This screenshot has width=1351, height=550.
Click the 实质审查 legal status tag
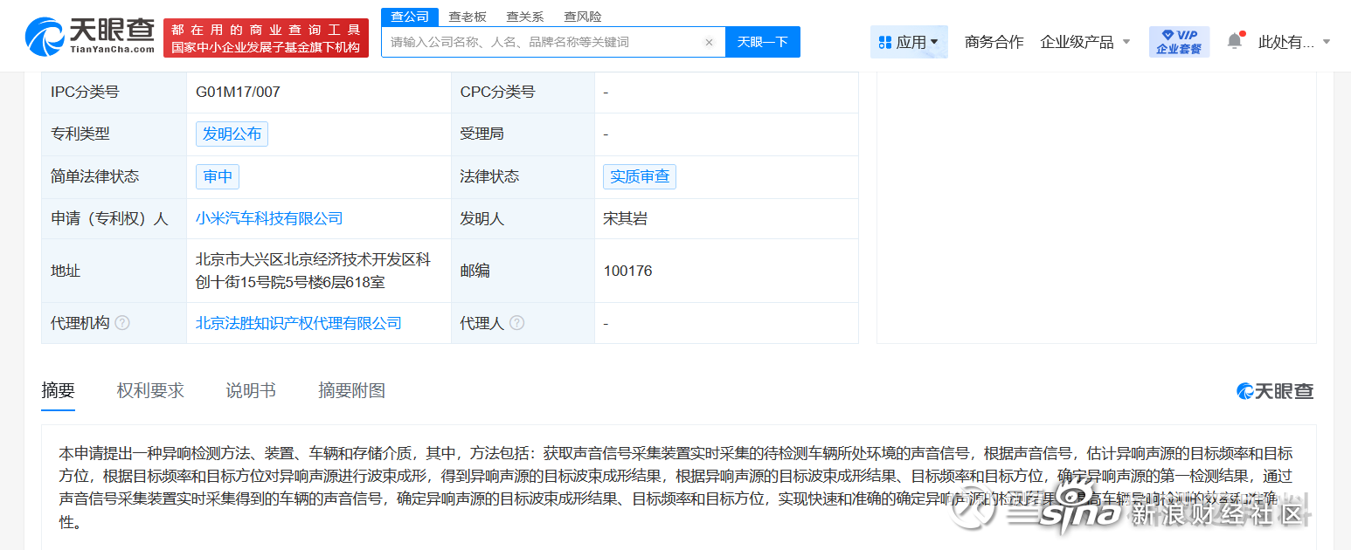[x=640, y=176]
